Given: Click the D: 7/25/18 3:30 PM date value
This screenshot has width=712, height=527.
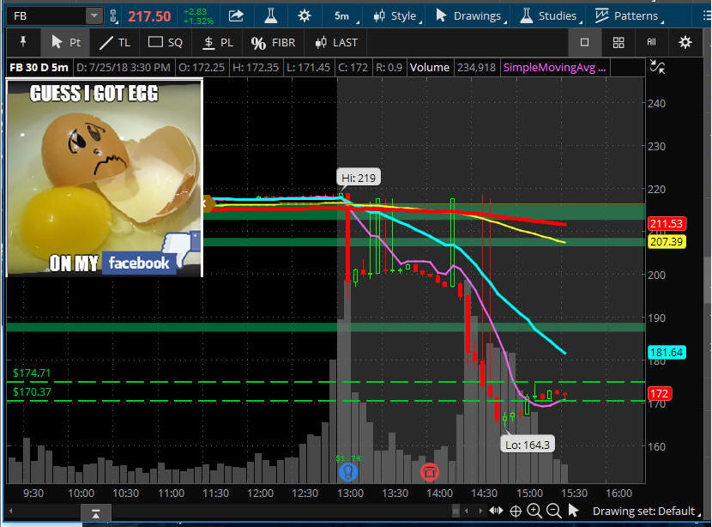Looking at the screenshot, I should point(123,68).
